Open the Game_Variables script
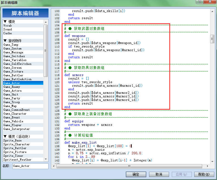The height and width of the screenshot is (180, 217). tap(23, 60)
